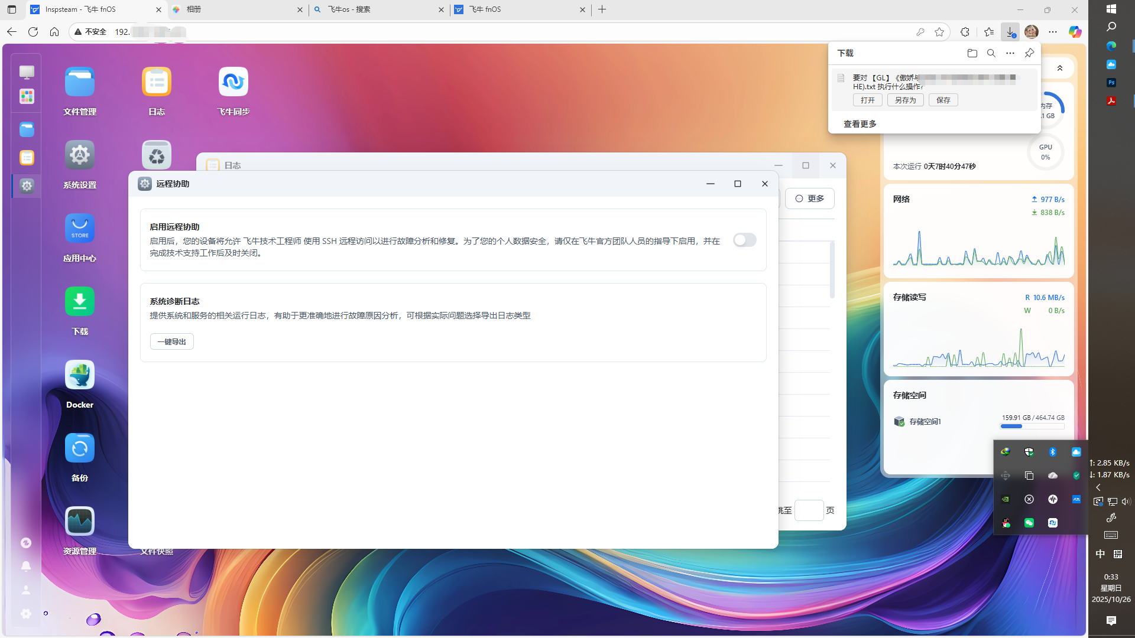The image size is (1135, 638).
Task: Click the 存储空间1 usage bar
Action: coord(1033,426)
